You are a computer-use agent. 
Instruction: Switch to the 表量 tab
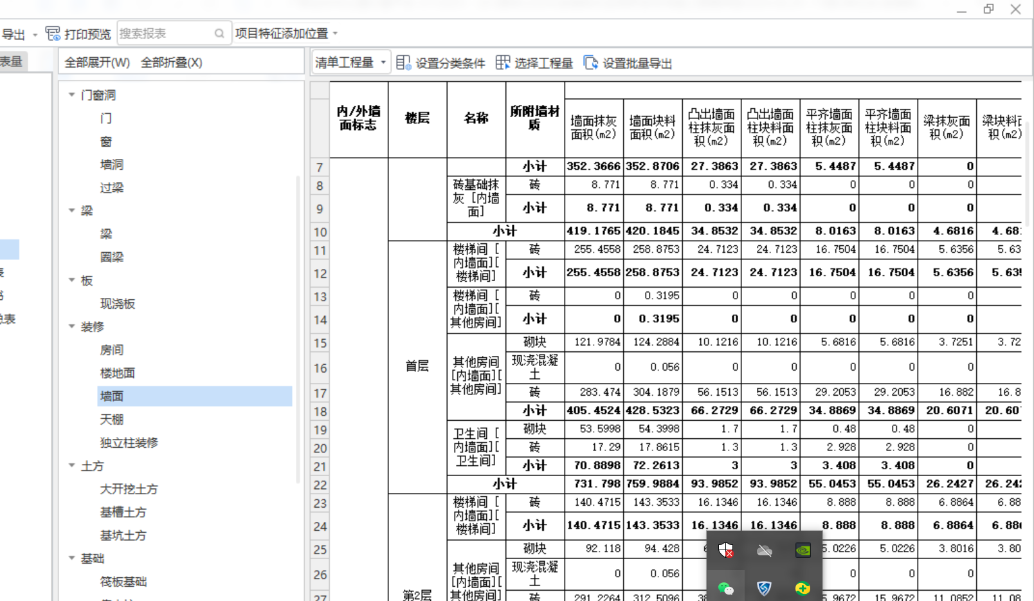12,61
